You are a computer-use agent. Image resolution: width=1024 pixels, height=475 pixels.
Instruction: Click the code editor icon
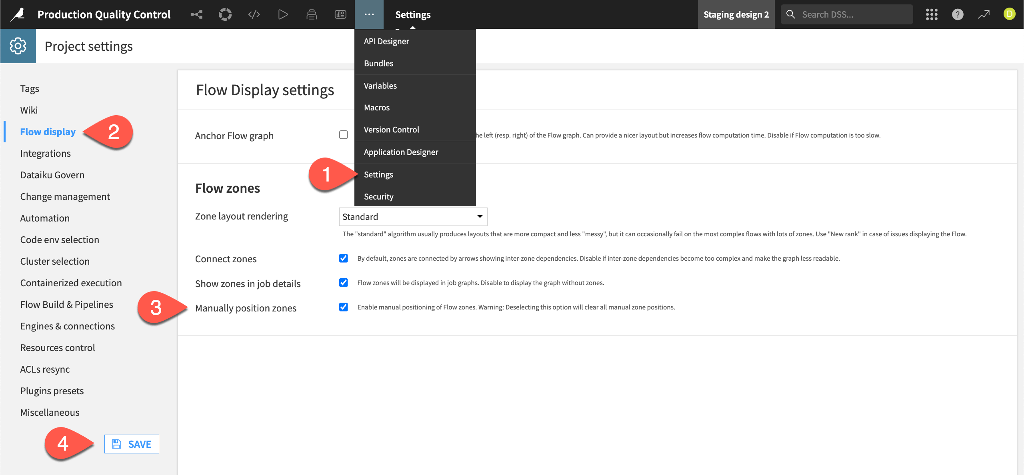(255, 14)
